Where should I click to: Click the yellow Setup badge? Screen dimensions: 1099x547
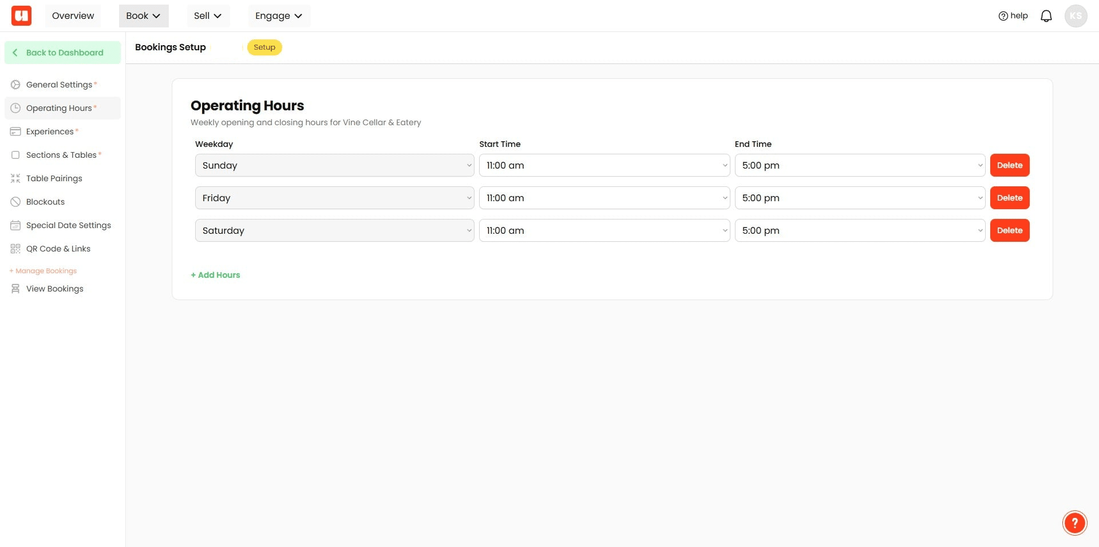tap(264, 47)
